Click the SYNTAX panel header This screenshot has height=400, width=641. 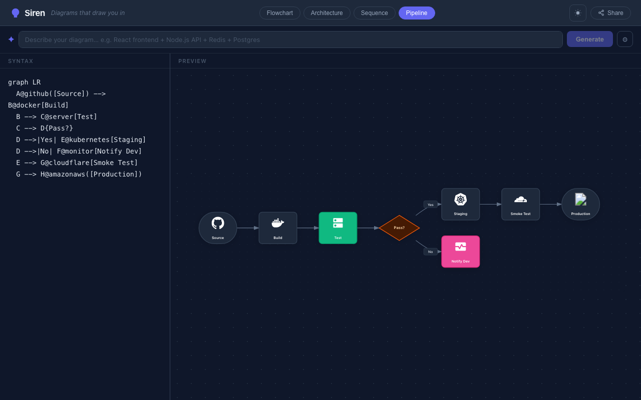[21, 61]
